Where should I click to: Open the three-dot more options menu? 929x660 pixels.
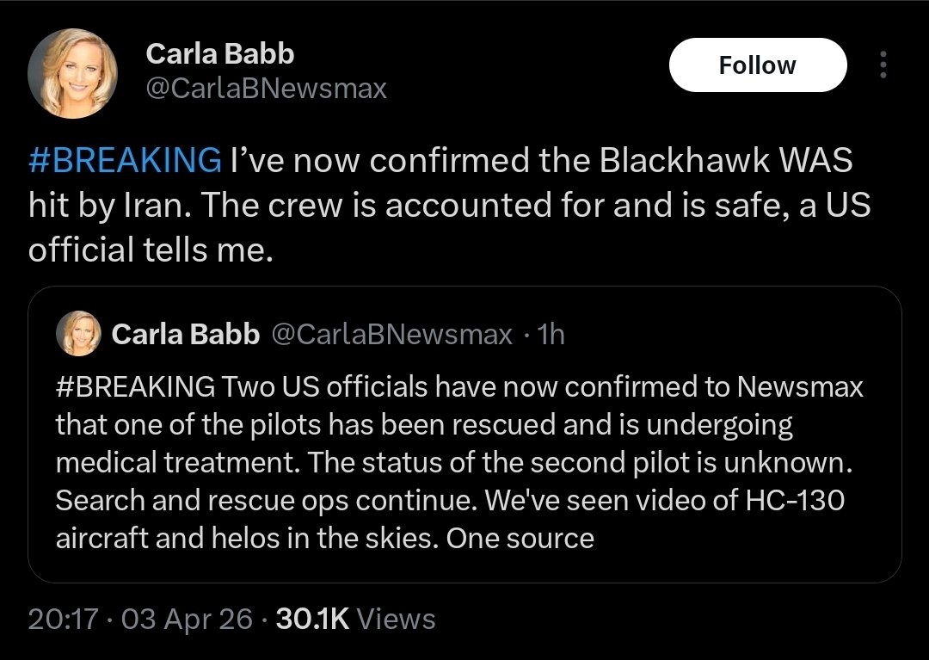click(x=882, y=65)
